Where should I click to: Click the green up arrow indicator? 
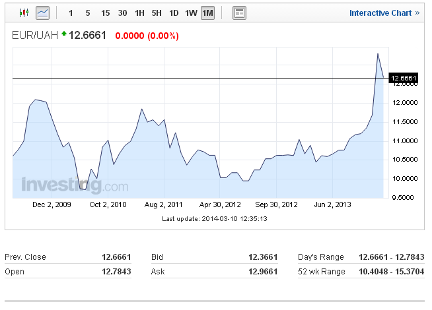(x=64, y=34)
